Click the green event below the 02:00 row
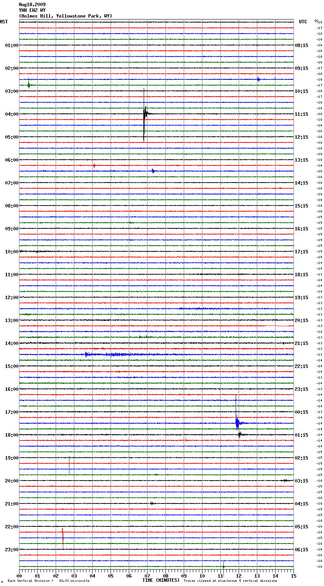 [x=29, y=85]
